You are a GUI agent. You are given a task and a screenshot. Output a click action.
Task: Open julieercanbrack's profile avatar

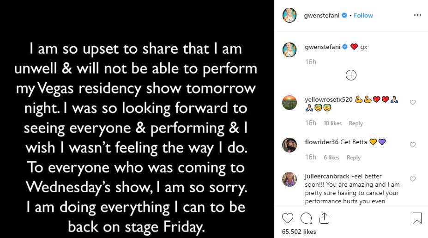[289, 179]
